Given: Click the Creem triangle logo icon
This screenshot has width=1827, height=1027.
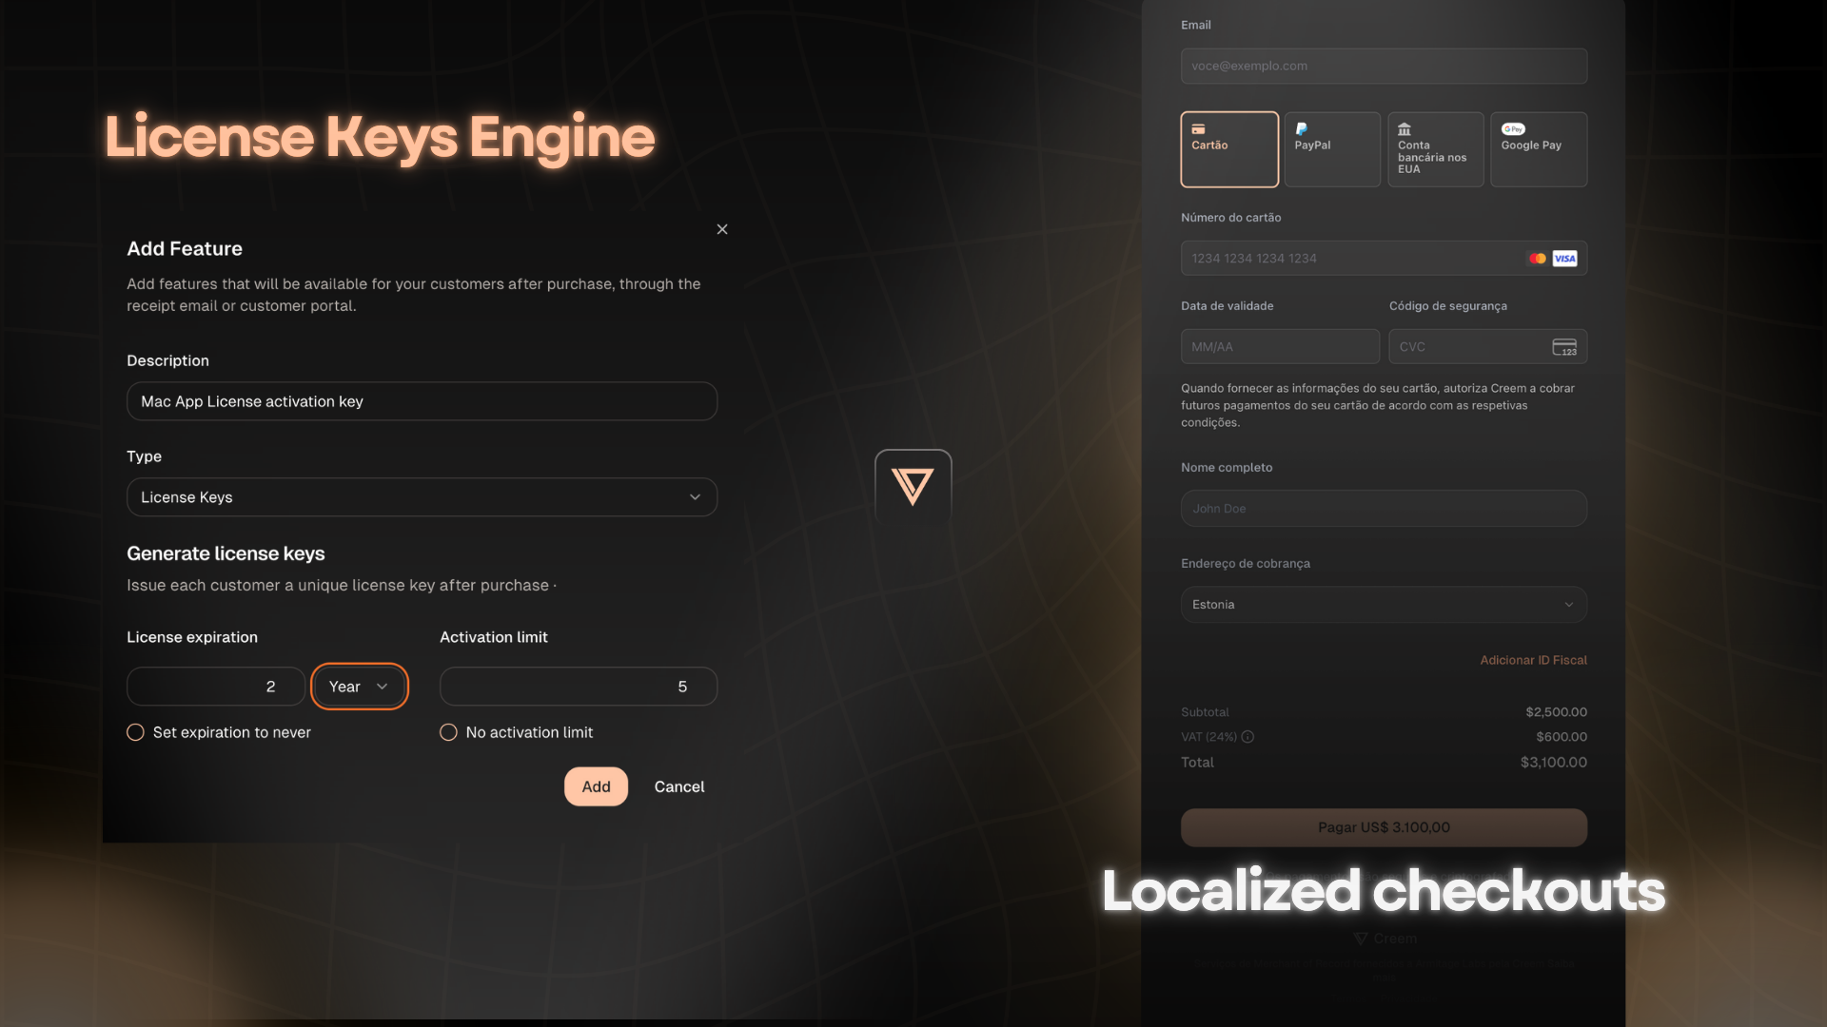Looking at the screenshot, I should pos(913,487).
